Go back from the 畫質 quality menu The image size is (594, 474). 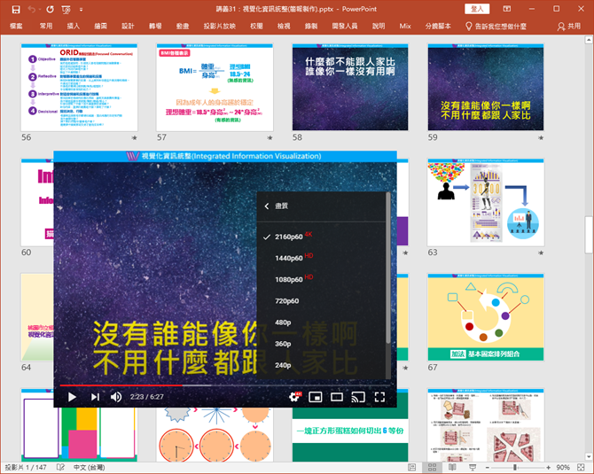tap(267, 206)
